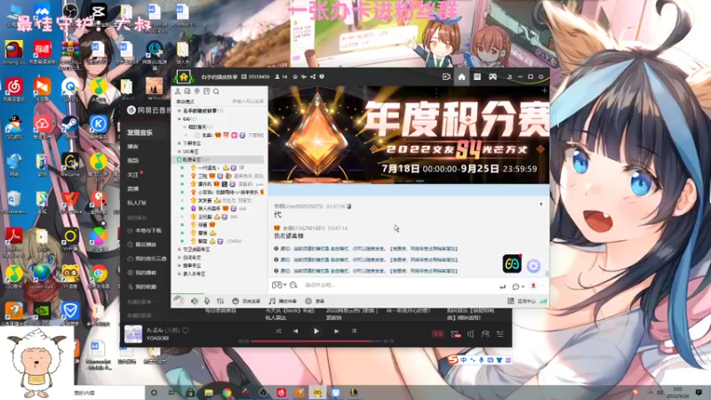Open 我的音乐云盘 in NetEase Music sidebar
Viewport: 711px width, 400px height.
coord(147,259)
